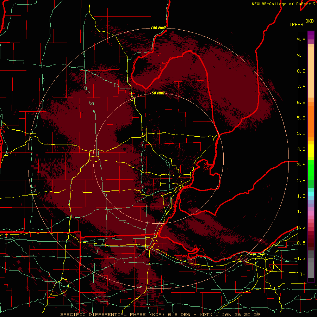Click the "5.8" value on the color scale

301,118
